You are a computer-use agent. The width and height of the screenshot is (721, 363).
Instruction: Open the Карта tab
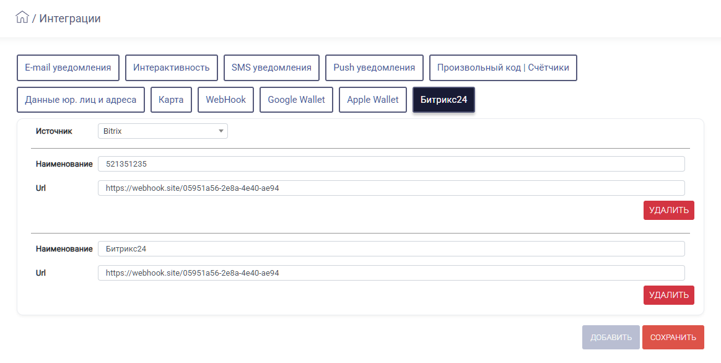pyautogui.click(x=171, y=100)
